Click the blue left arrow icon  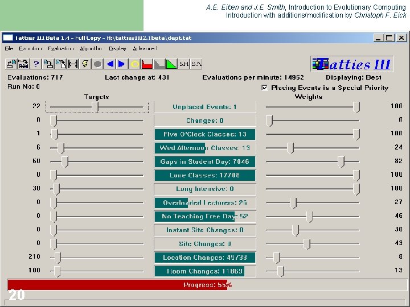point(110,64)
